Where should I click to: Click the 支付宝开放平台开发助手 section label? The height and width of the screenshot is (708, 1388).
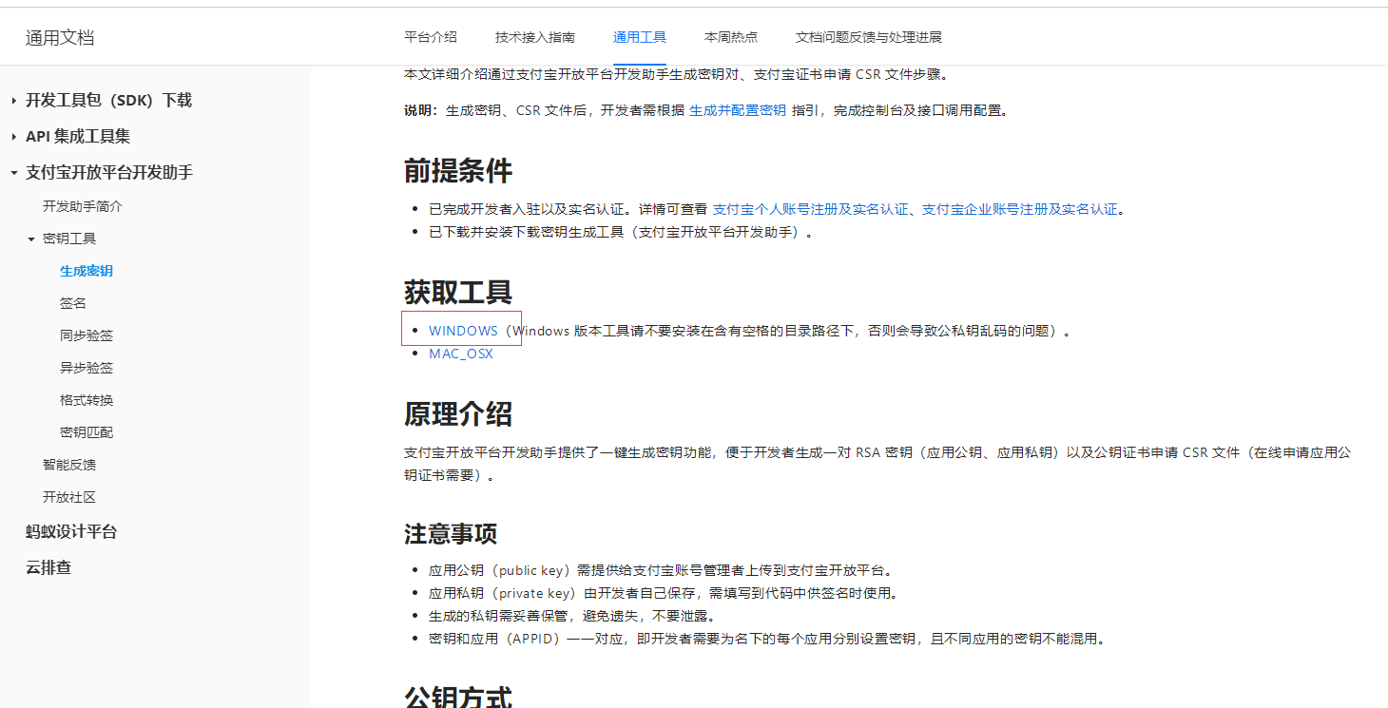click(109, 173)
